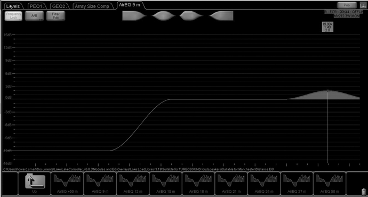Select the first parametric bell filter icon

pos(163,15)
